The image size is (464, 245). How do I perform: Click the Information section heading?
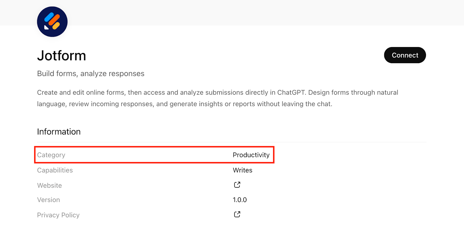tap(59, 132)
